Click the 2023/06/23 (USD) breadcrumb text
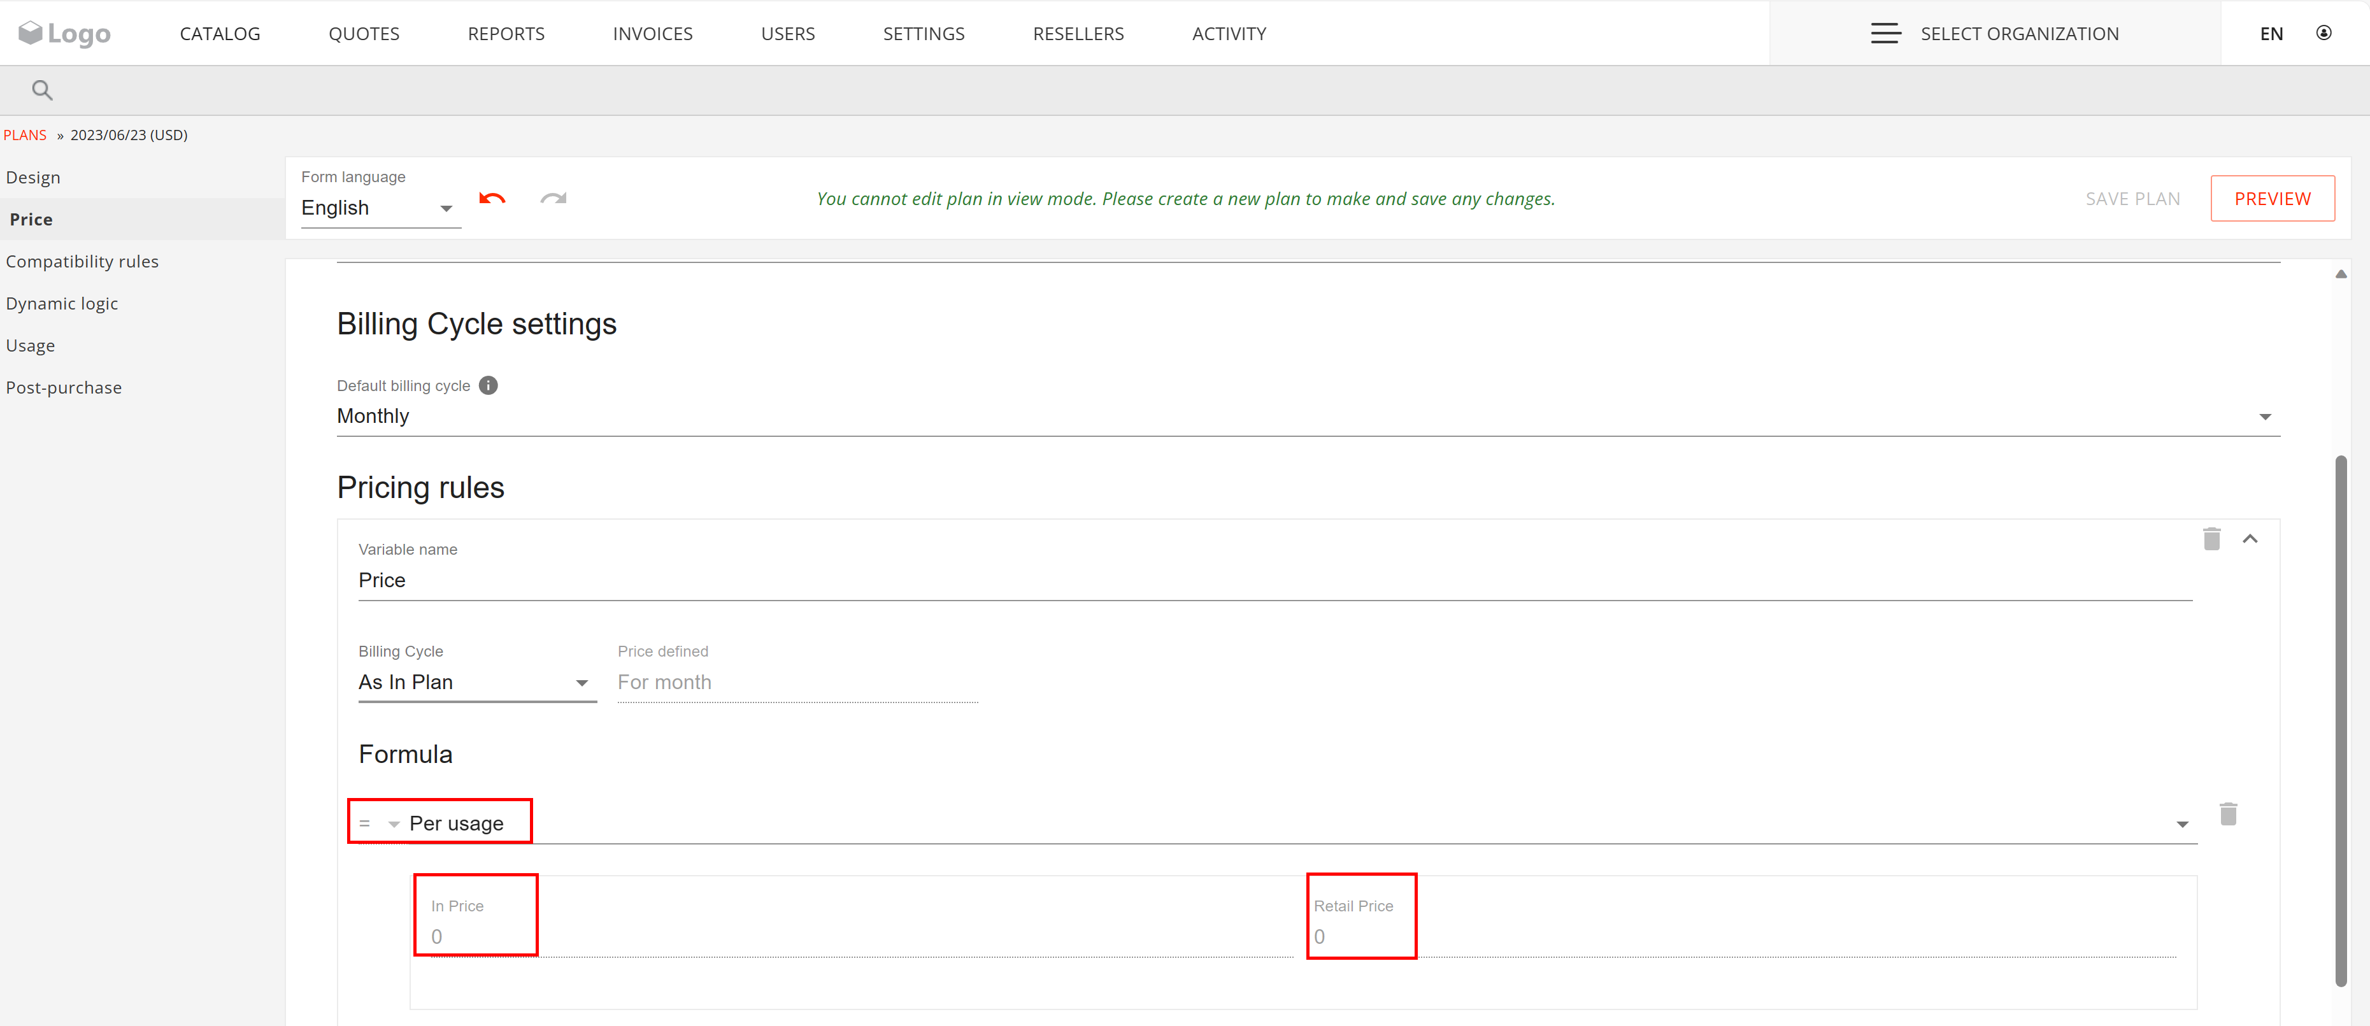 coord(129,134)
